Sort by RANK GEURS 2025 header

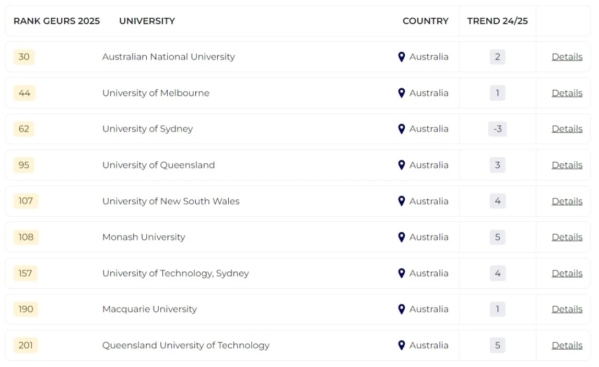click(56, 21)
